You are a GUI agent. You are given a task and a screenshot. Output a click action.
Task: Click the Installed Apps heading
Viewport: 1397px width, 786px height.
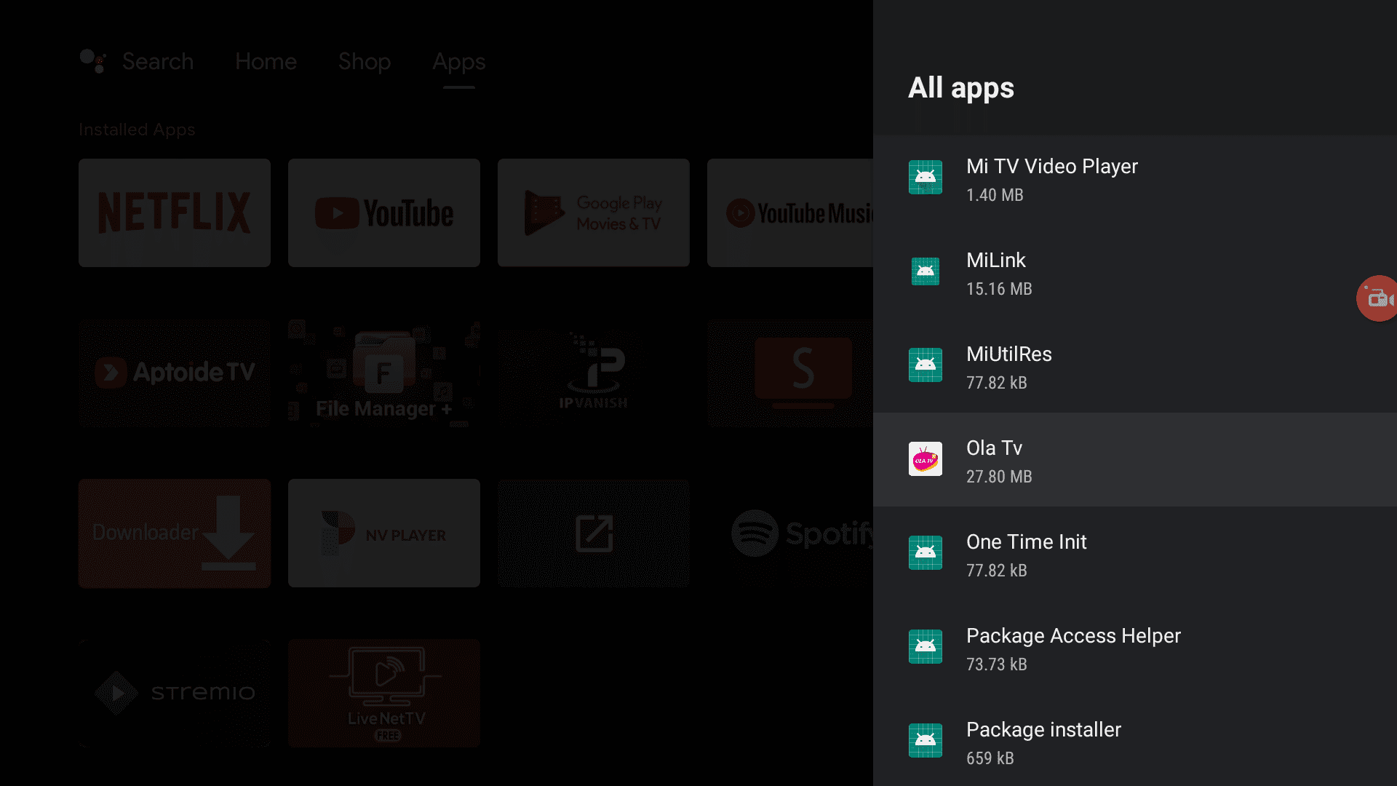point(137,130)
